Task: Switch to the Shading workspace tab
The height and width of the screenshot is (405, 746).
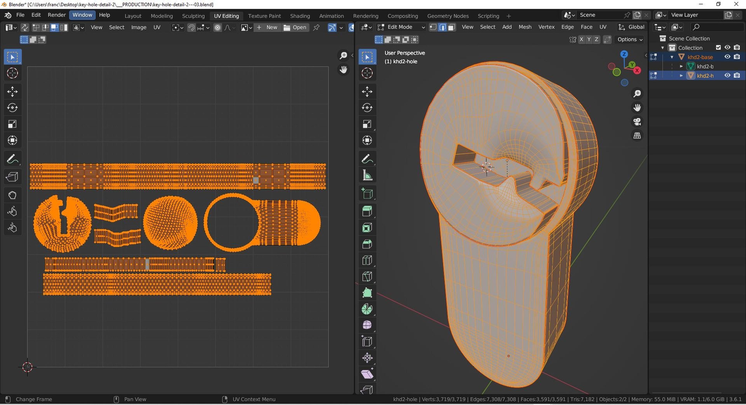Action: click(x=300, y=16)
